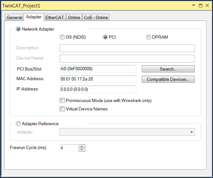Tick the Virtual Device Names checkbox
The width and height of the screenshot is (213, 178).
click(63, 109)
